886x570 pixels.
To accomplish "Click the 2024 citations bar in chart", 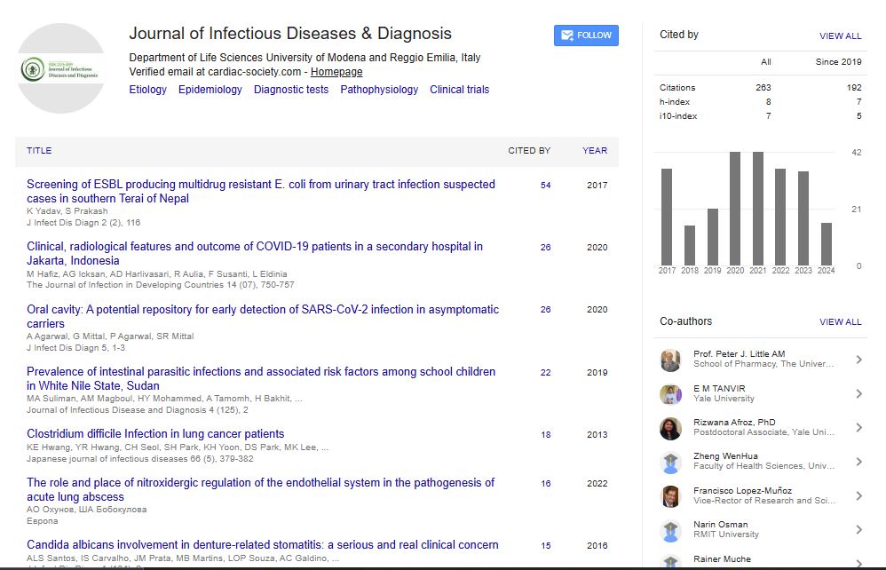I will coord(827,244).
